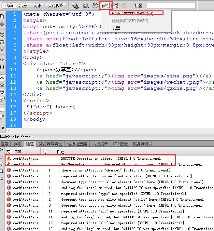Switch to the 浏览器兼容性 tab
214x231 pixels.
50,144
